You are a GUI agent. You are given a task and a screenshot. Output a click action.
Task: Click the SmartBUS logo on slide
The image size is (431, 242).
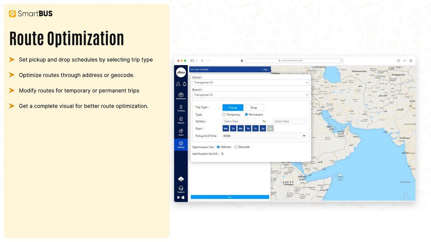[31, 14]
